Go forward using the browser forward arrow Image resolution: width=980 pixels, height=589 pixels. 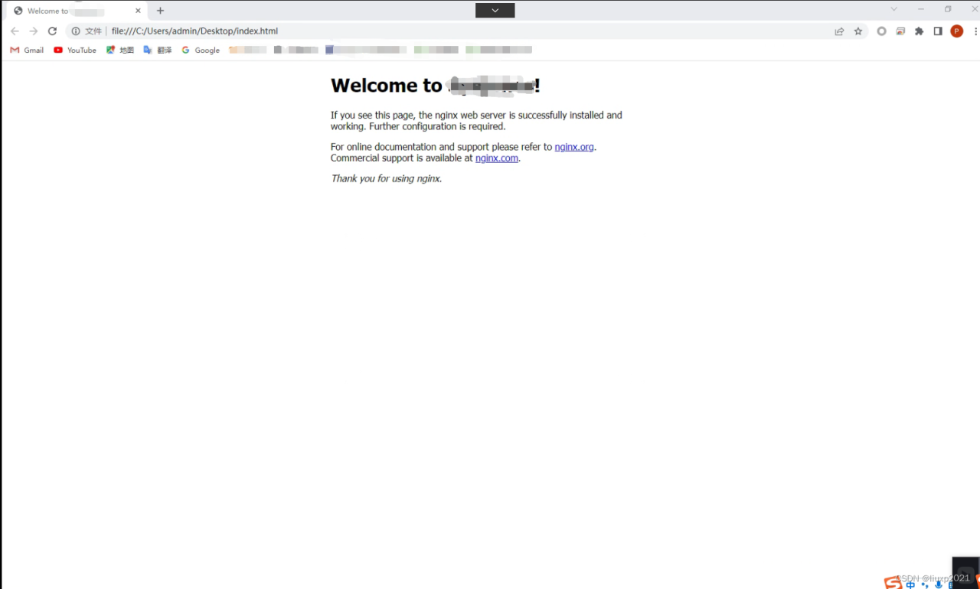[34, 31]
